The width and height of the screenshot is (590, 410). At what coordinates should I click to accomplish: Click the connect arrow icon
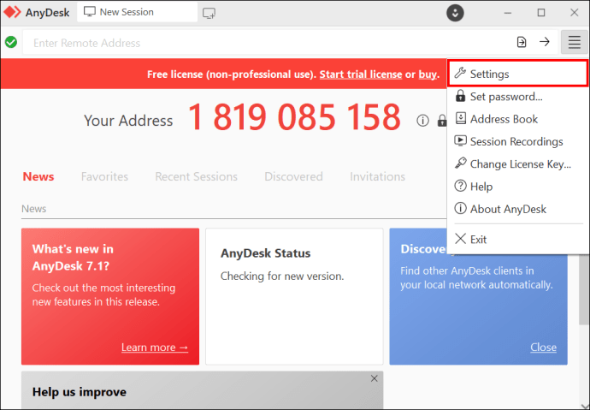(x=545, y=42)
